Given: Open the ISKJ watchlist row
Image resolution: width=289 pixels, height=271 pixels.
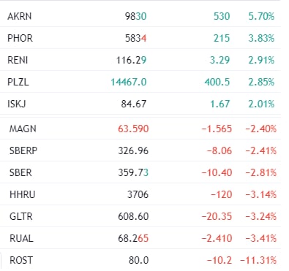Looking at the screenshot, I should click(140, 104).
